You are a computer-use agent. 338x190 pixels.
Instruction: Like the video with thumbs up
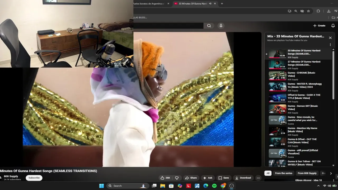coord(165,178)
